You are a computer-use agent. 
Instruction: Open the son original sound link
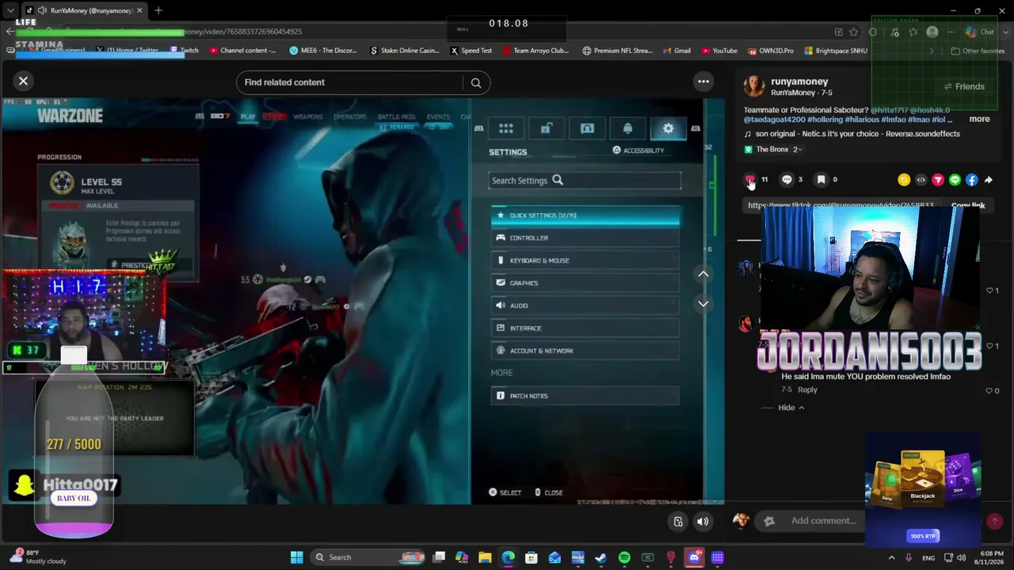[857, 134]
